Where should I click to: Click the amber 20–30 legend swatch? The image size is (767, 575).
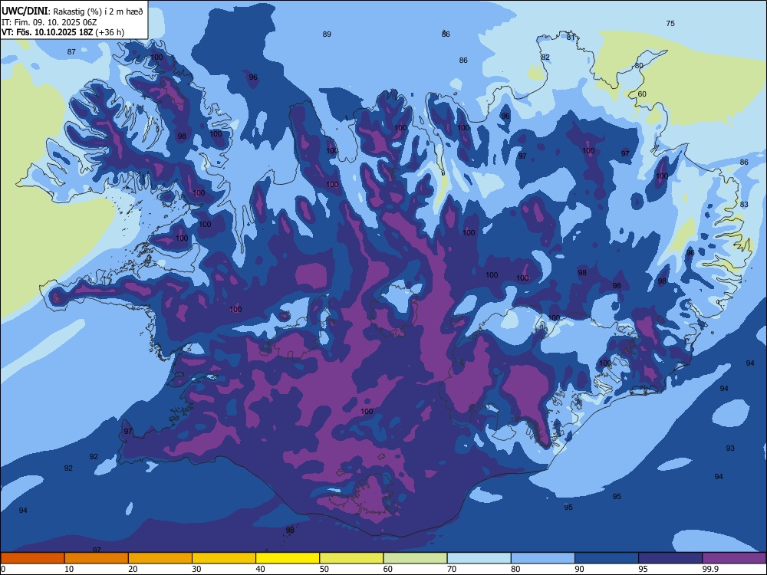coord(160,558)
